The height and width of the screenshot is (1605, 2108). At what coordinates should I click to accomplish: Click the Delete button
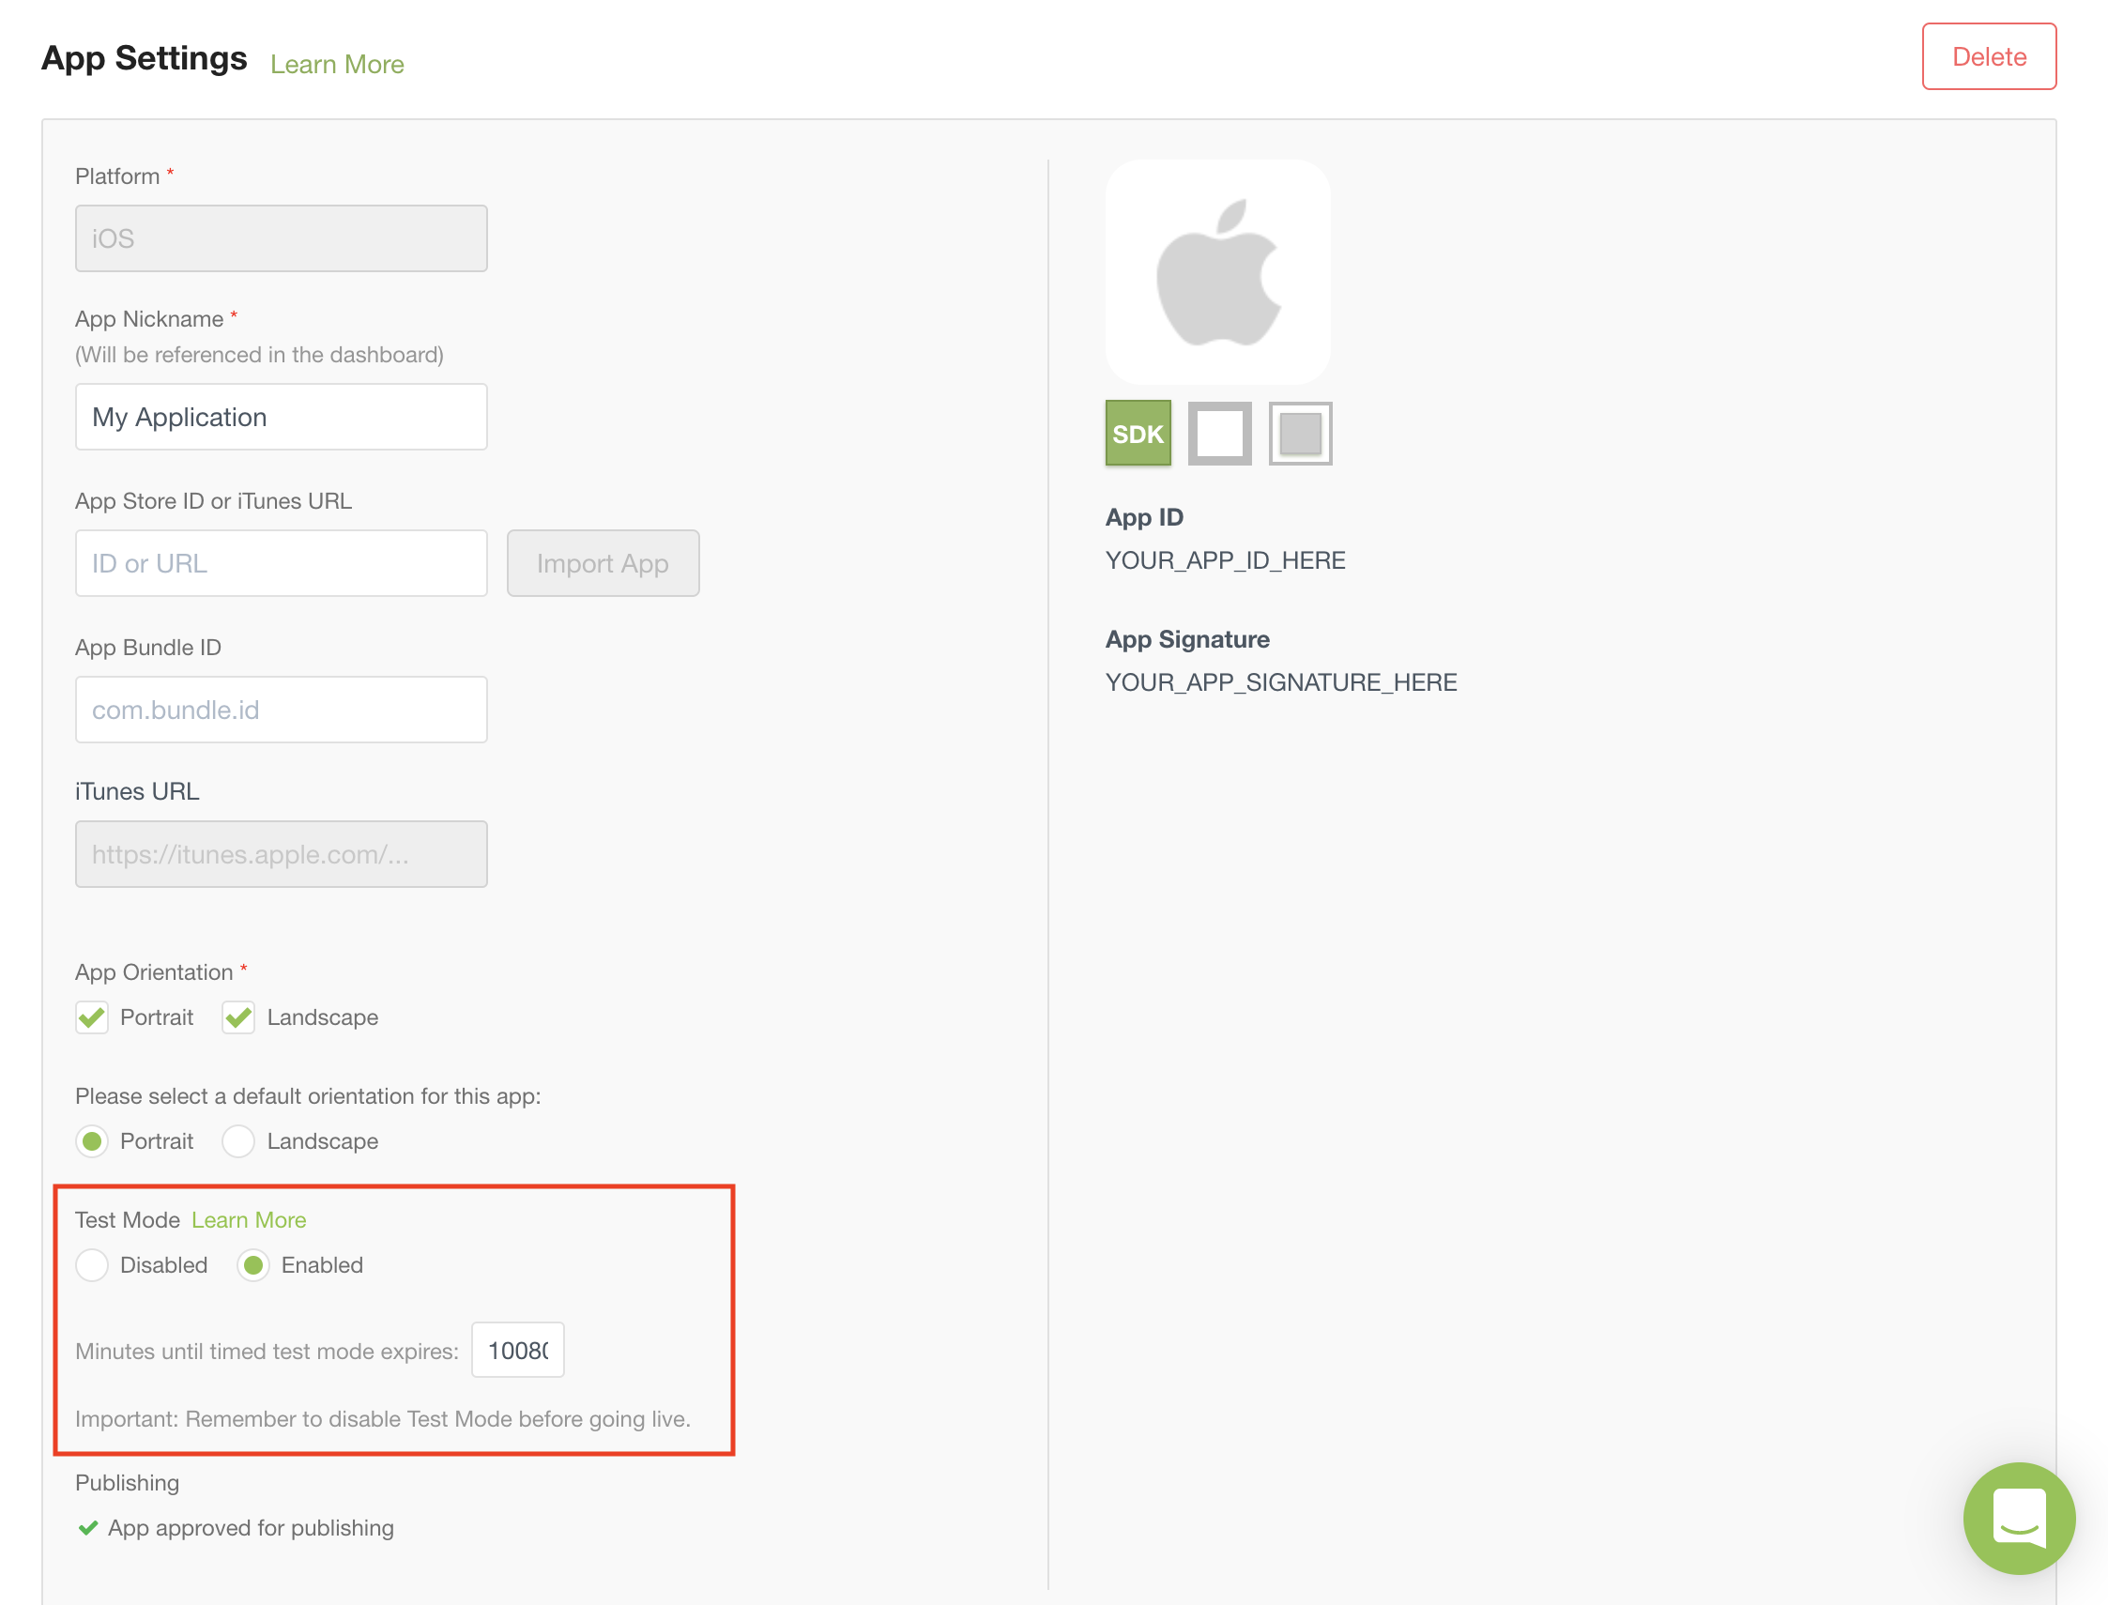pos(1989,56)
